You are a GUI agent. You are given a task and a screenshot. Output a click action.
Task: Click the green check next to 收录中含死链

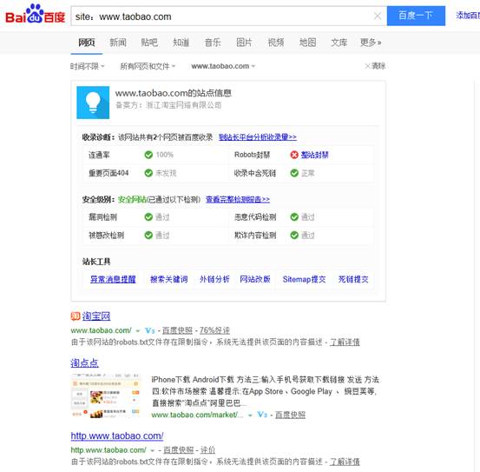294,173
